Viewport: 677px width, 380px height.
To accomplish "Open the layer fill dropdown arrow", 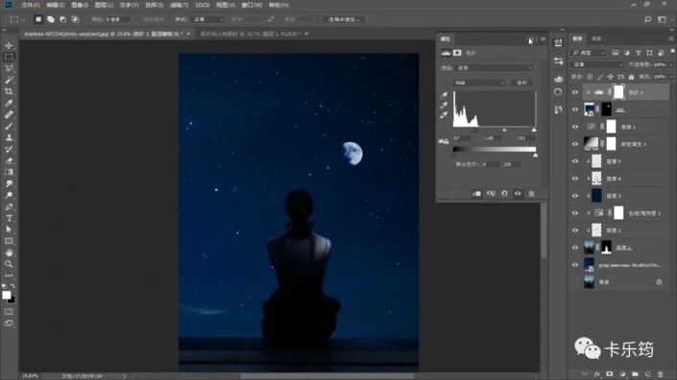I will [671, 77].
